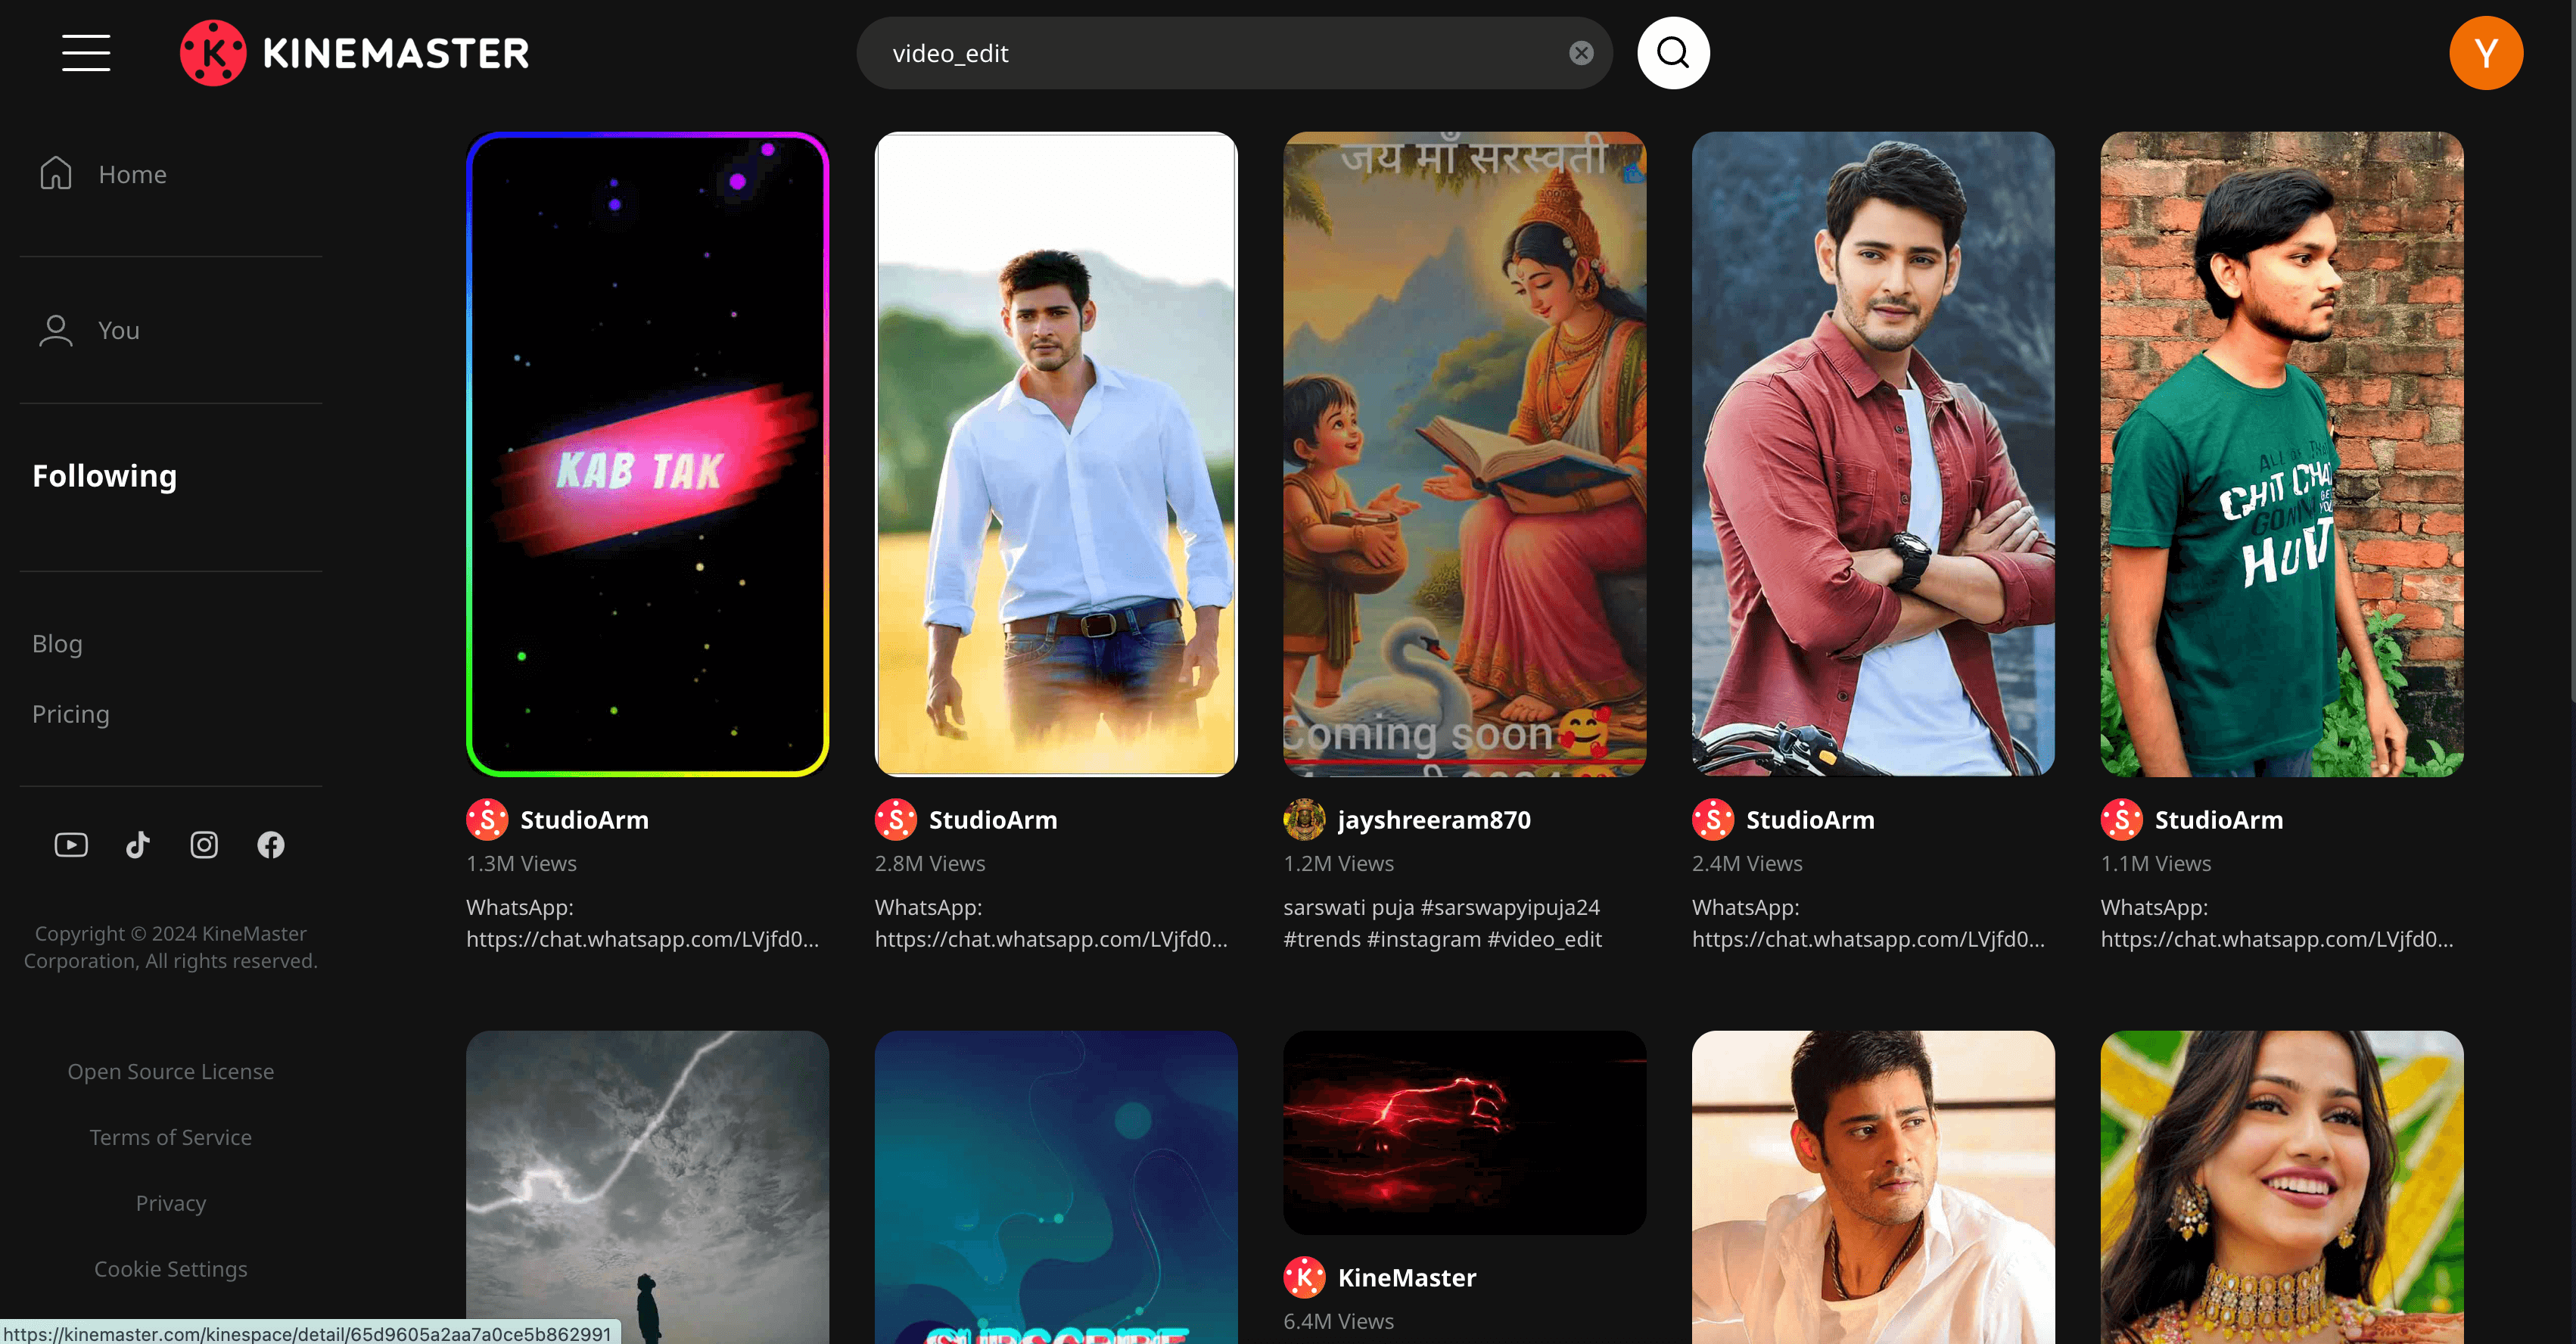
Task: Open the hamburger menu icon
Action: [86, 51]
